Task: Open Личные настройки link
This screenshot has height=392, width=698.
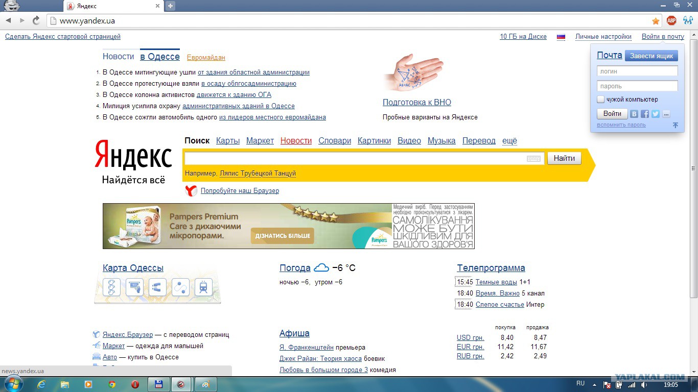Action: click(x=603, y=37)
